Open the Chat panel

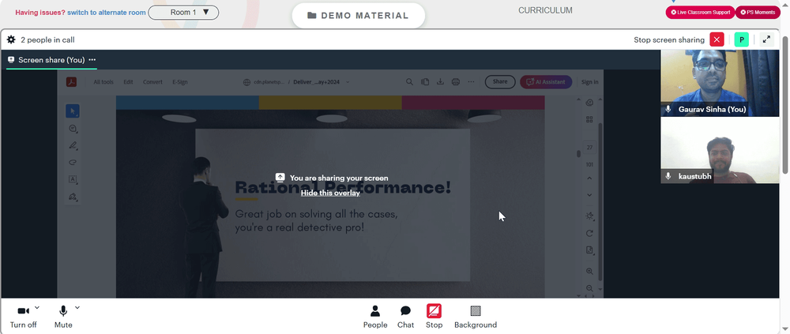pos(405,317)
